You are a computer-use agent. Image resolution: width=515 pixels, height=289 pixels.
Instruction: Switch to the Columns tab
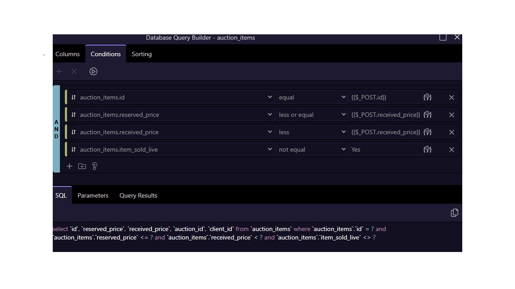coord(68,54)
